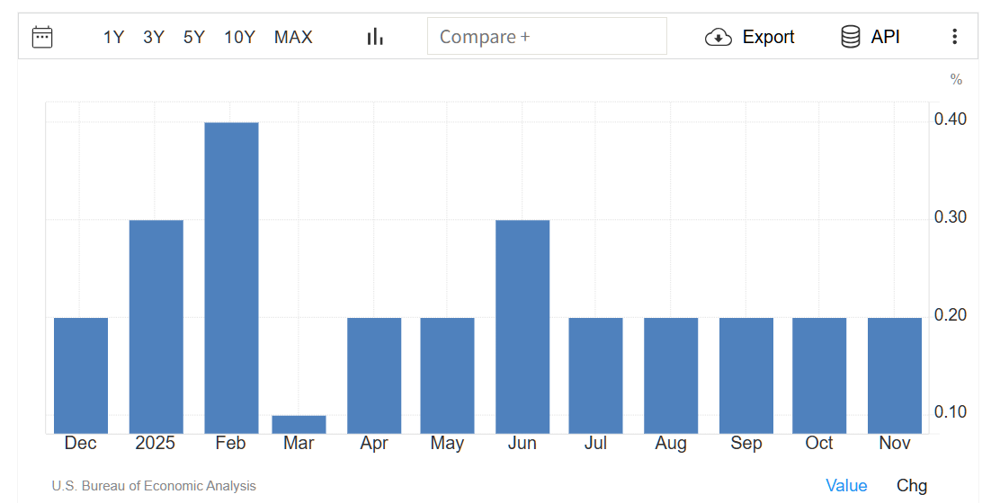1000x503 pixels.
Task: Open the three-dot more options menu
Action: (954, 37)
